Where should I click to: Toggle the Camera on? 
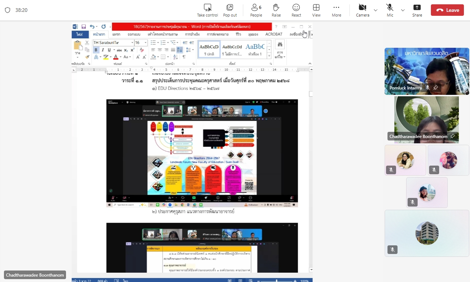pyautogui.click(x=362, y=8)
